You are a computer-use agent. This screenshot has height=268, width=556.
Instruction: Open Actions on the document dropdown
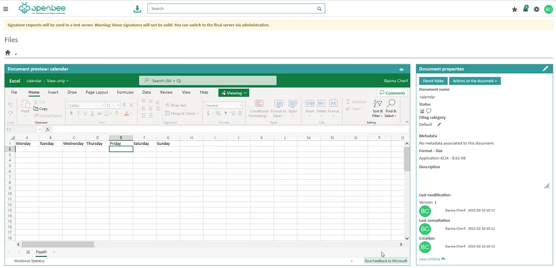pyautogui.click(x=475, y=81)
